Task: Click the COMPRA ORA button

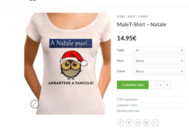Action: pyautogui.click(x=133, y=85)
